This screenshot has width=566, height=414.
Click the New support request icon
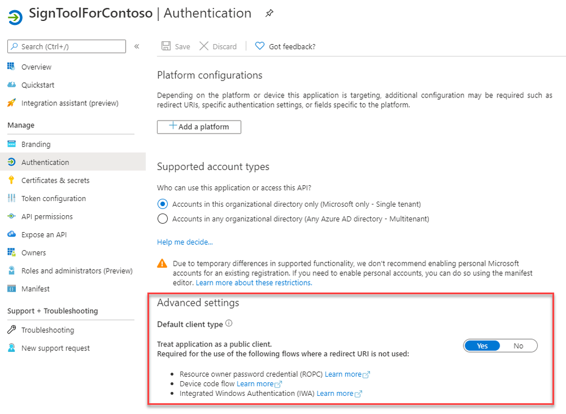point(11,348)
